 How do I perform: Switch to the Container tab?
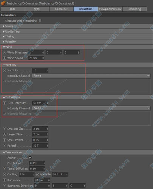coord(61,9)
